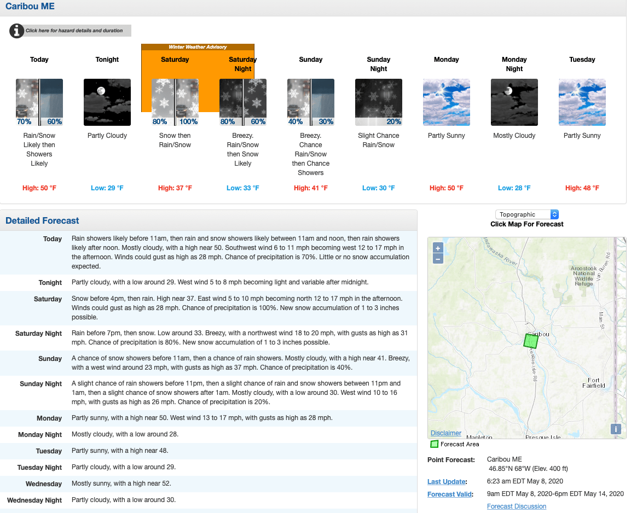
Task: Click the Fort Fairfield label on the map
Action: 594,383
